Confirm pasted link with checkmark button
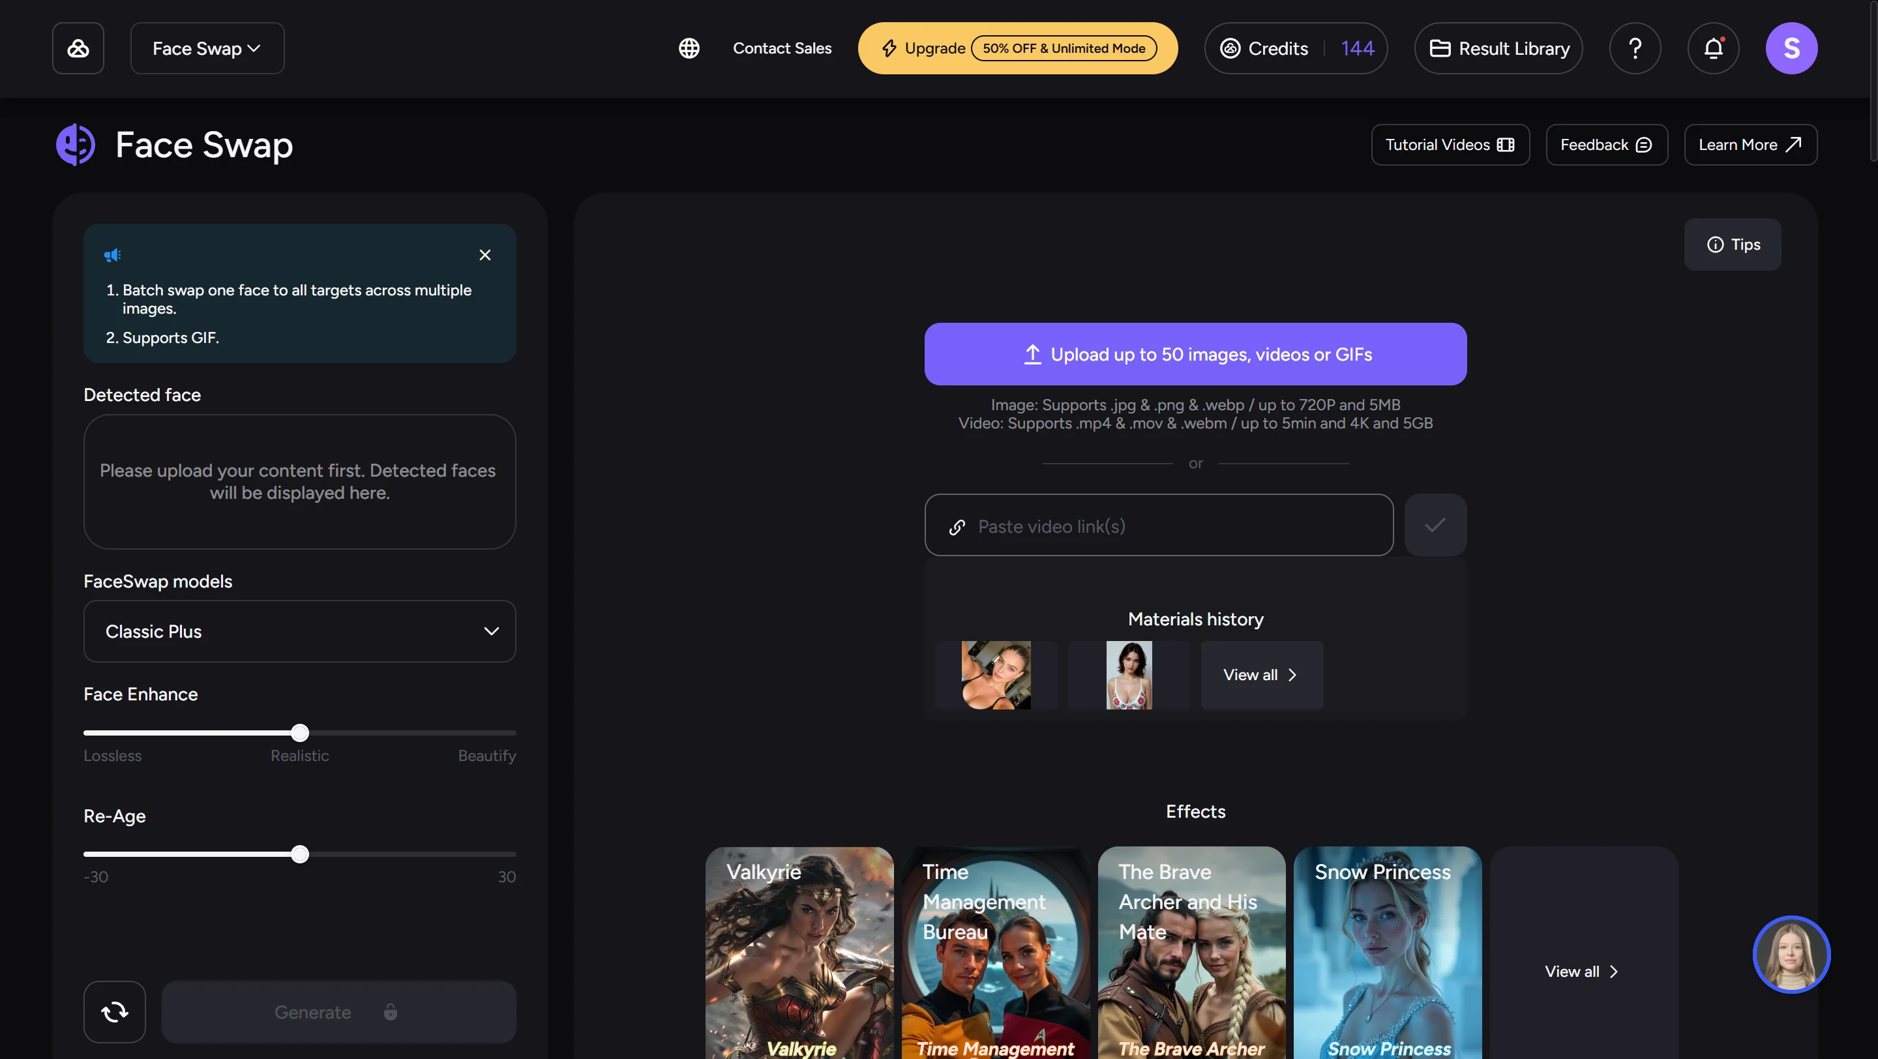Screen dimensions: 1878x1059 (x=1435, y=525)
